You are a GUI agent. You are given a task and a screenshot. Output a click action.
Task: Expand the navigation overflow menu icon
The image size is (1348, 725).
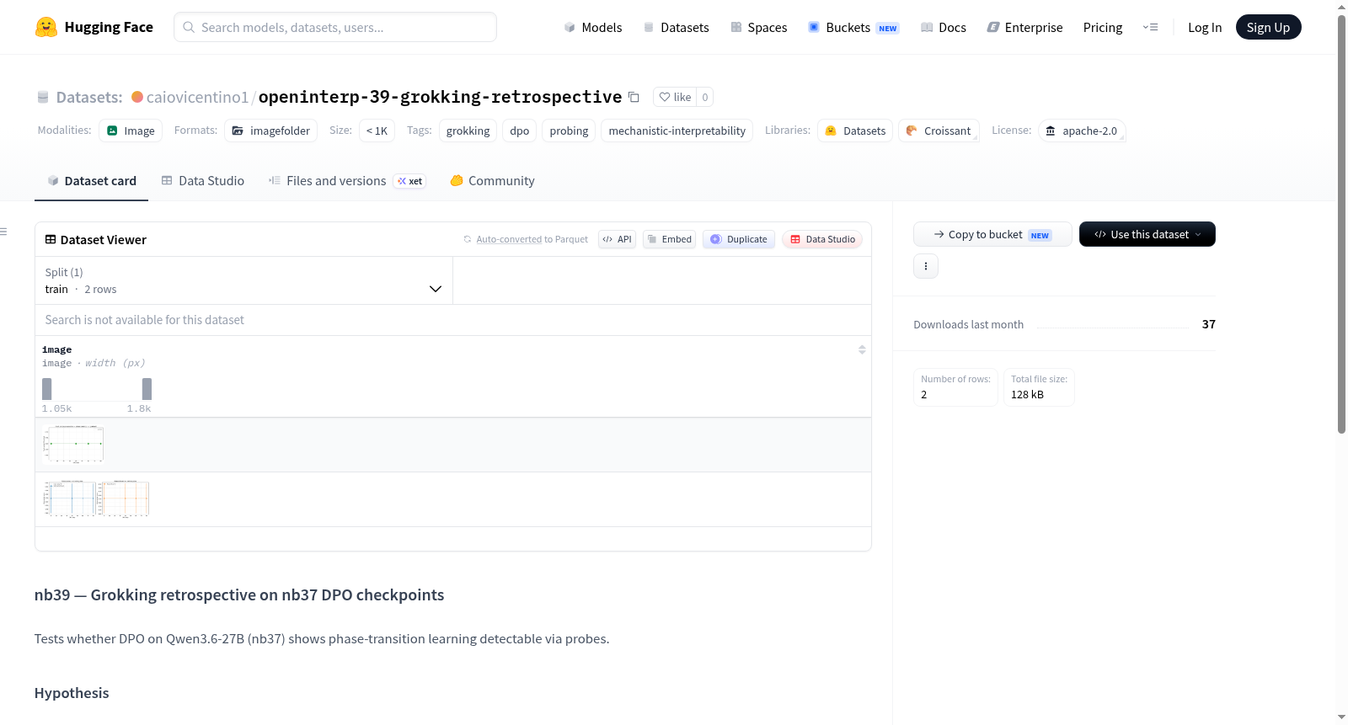1150,27
